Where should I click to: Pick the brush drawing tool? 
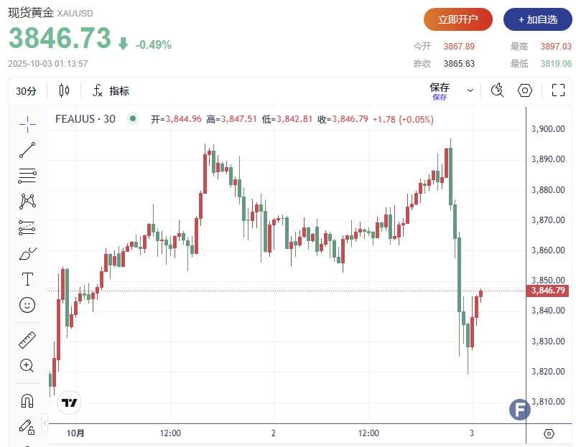pyautogui.click(x=27, y=253)
